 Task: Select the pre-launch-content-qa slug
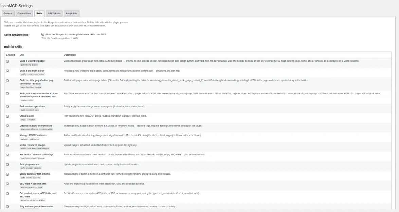(33, 158)
